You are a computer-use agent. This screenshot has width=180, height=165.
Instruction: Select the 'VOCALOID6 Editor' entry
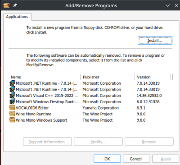click(x=32, y=108)
